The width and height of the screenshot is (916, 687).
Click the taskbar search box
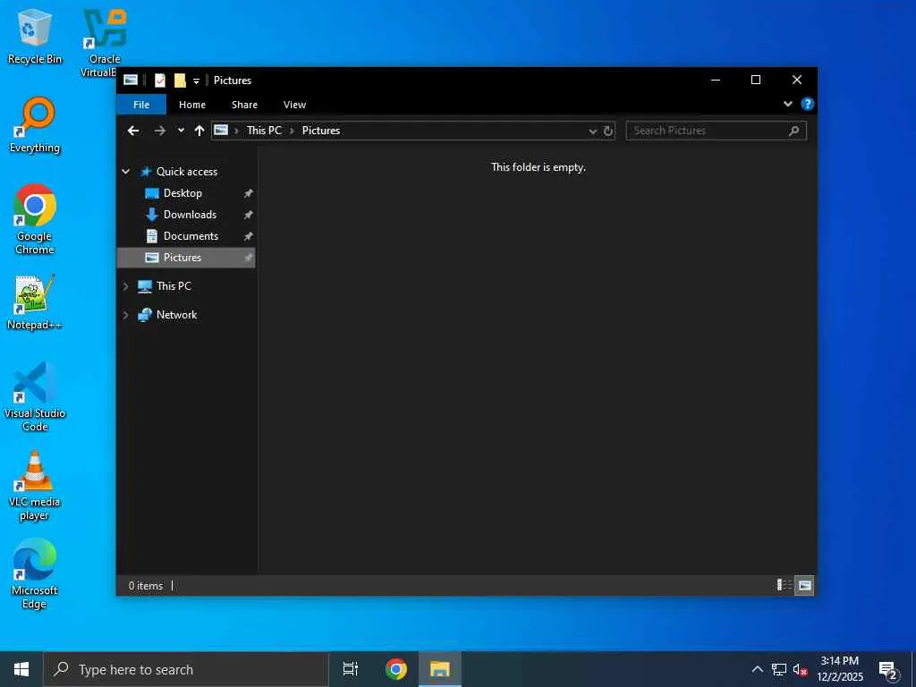tap(186, 669)
